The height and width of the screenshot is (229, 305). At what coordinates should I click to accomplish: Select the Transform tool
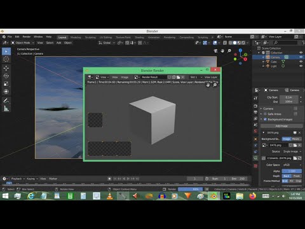coord(6,92)
